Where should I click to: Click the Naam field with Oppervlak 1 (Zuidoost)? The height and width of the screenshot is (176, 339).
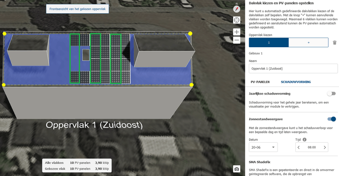click(x=293, y=68)
